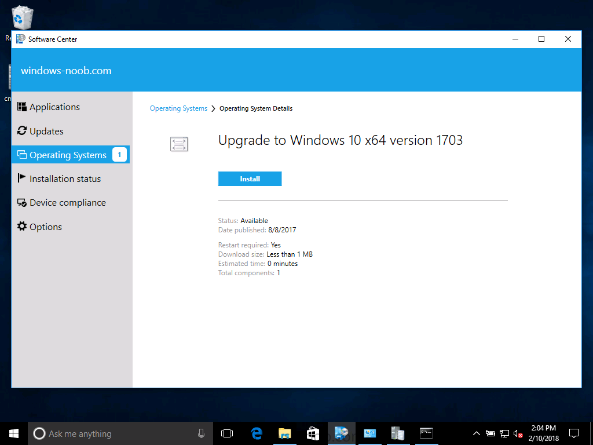
Task: Click the Cortana circle icon
Action: tap(39, 433)
